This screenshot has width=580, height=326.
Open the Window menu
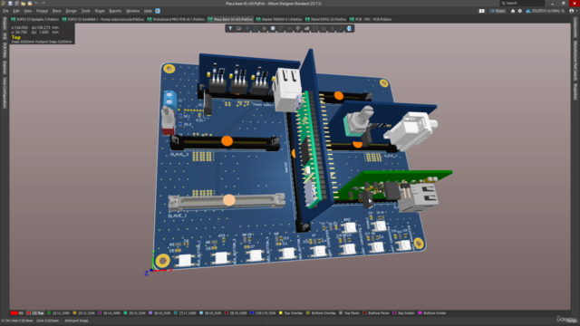coord(133,11)
